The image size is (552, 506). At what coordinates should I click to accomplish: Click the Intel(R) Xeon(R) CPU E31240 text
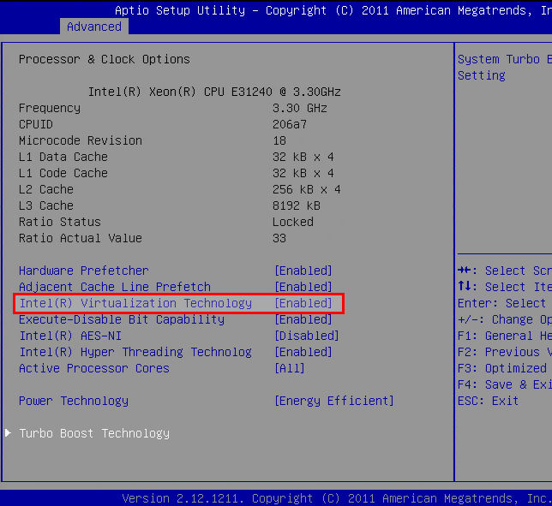214,92
